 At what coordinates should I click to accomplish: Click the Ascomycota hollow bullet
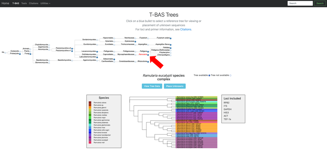pos(49,50)
